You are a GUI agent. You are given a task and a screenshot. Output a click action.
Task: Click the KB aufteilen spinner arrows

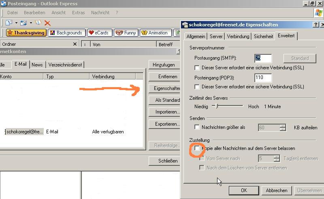coord(283,127)
